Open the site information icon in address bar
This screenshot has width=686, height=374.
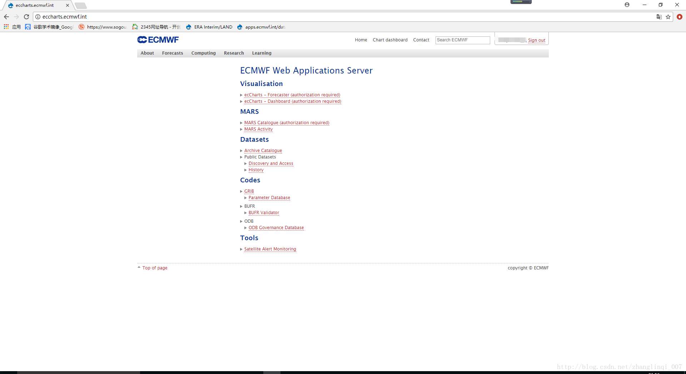pos(38,17)
